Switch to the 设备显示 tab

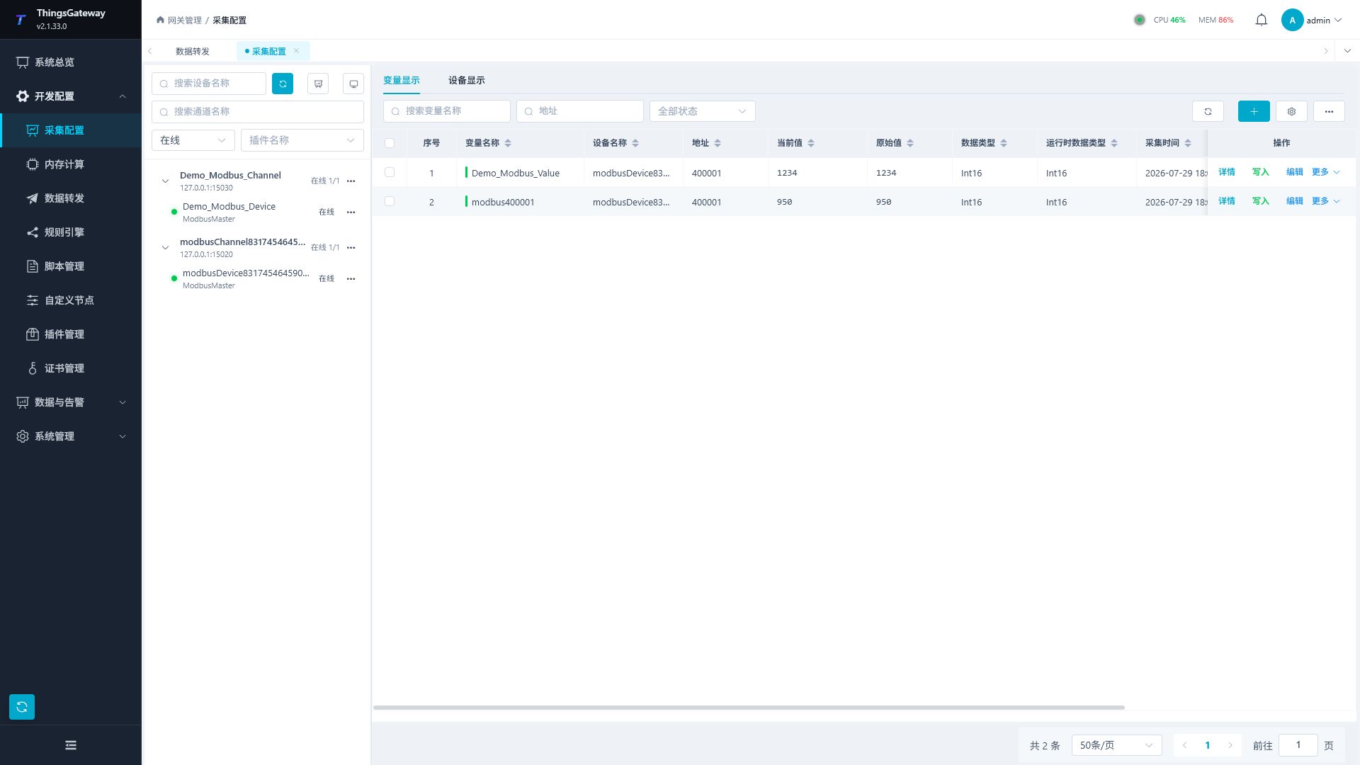[467, 80]
